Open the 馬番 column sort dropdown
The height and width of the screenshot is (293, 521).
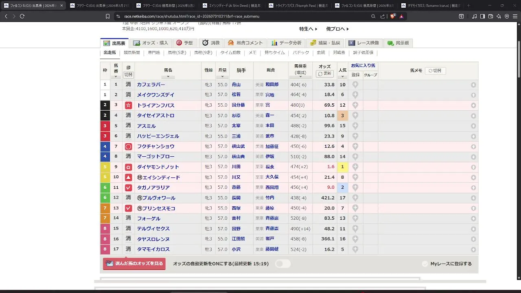(116, 76)
